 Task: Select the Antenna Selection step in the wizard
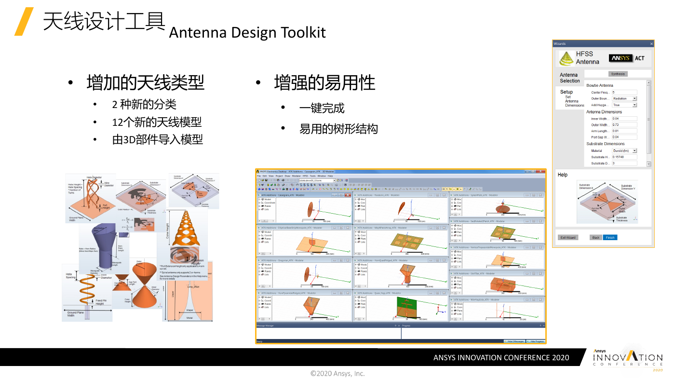569,78
